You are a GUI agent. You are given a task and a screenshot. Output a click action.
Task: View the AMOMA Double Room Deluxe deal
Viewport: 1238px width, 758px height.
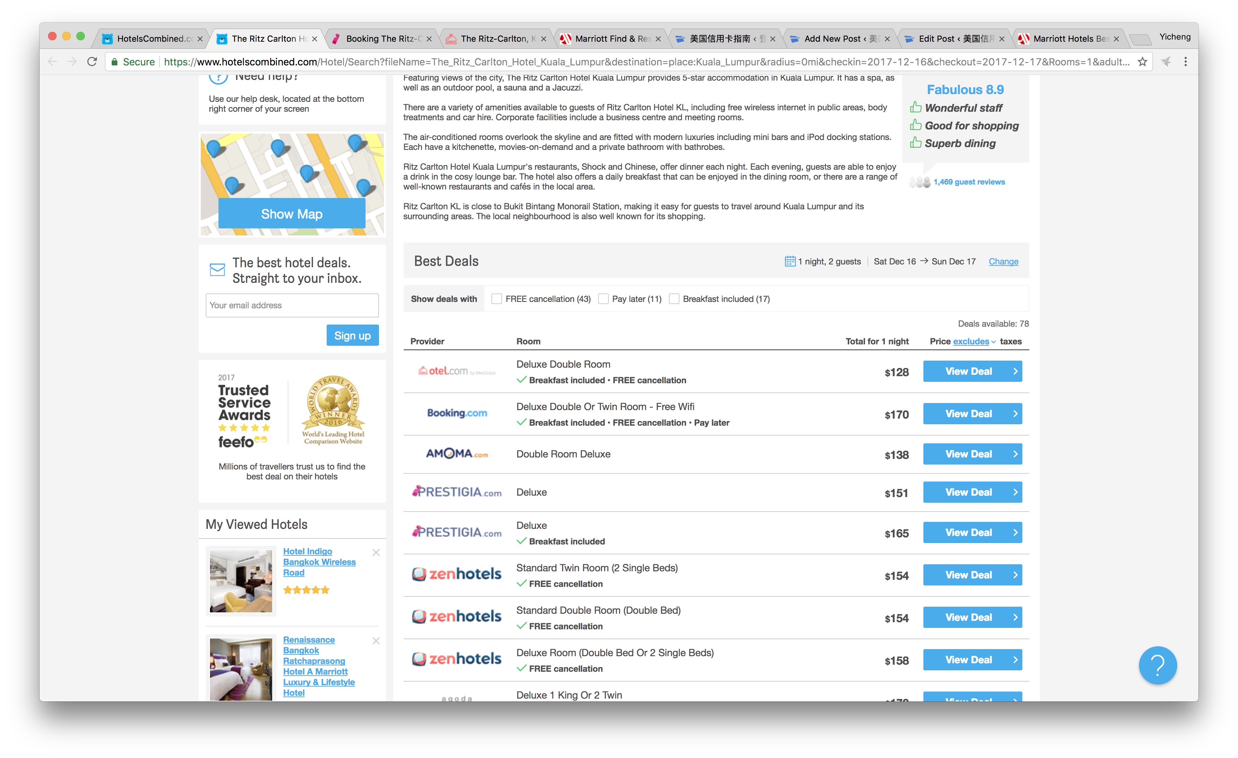tap(972, 454)
